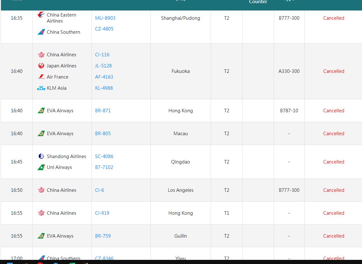362x264 pixels.
Task: Click Cancelled status for Shanghai/Pudong flight
Action: (x=333, y=18)
